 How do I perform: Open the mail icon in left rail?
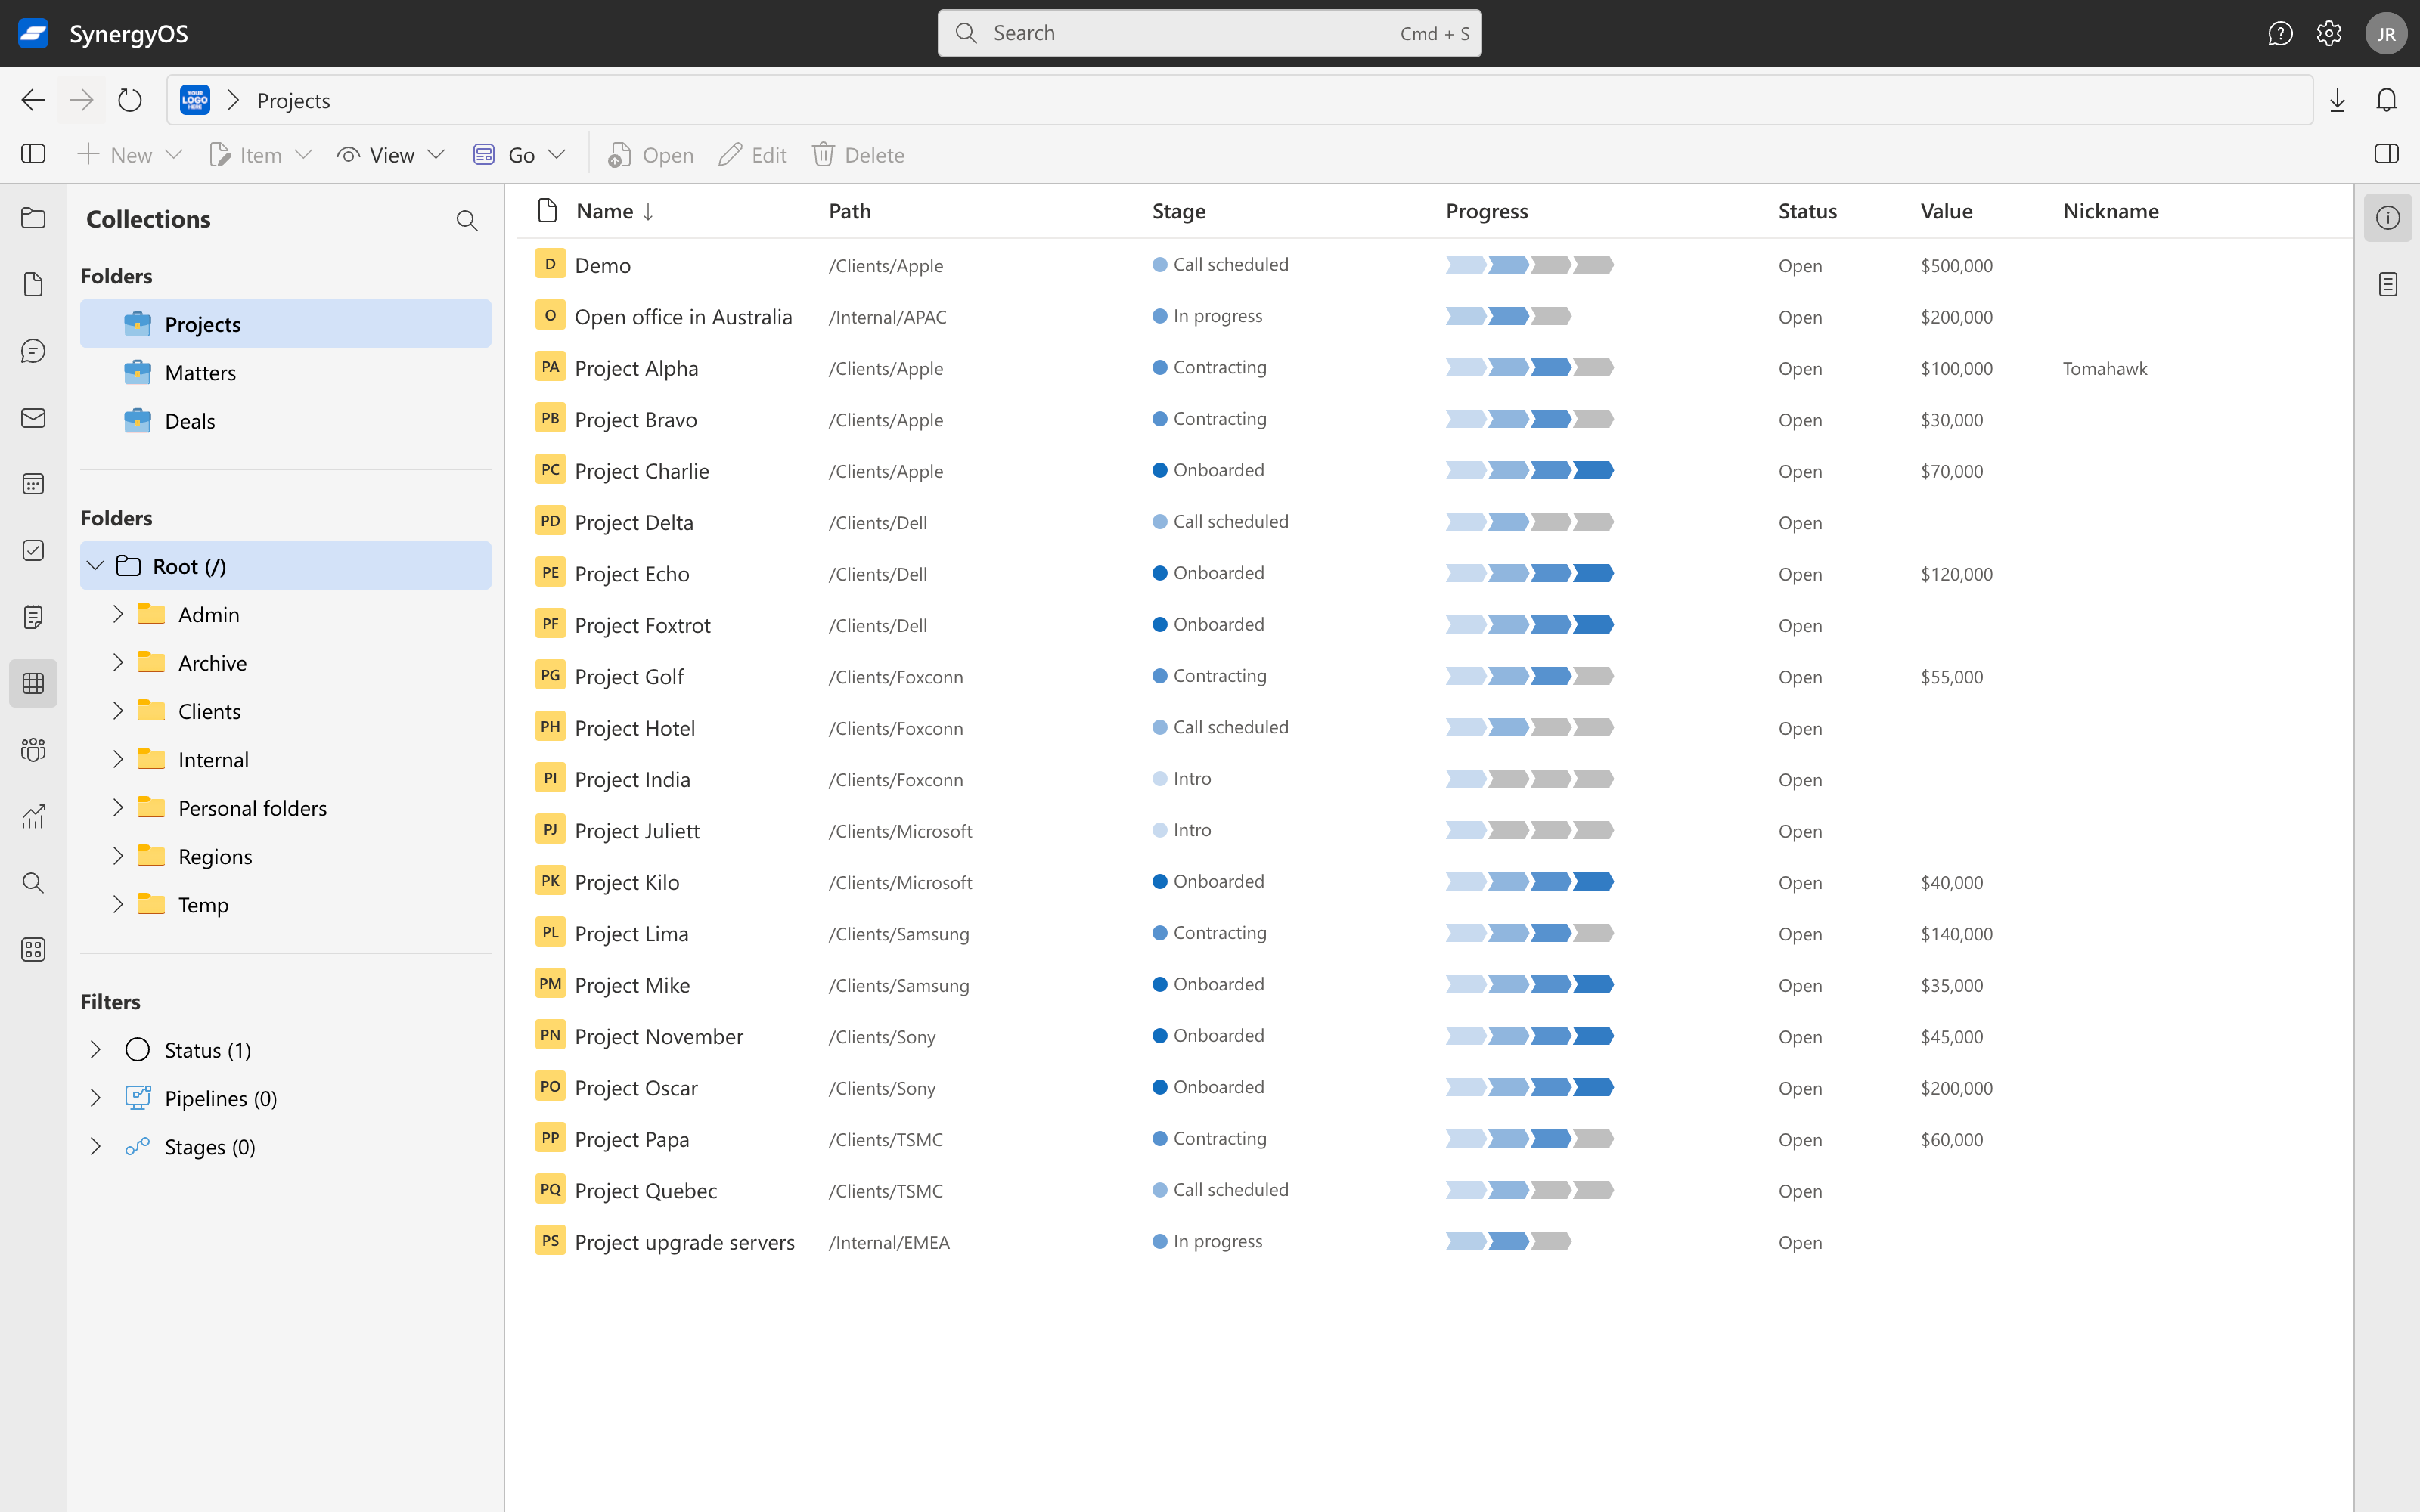(x=33, y=418)
